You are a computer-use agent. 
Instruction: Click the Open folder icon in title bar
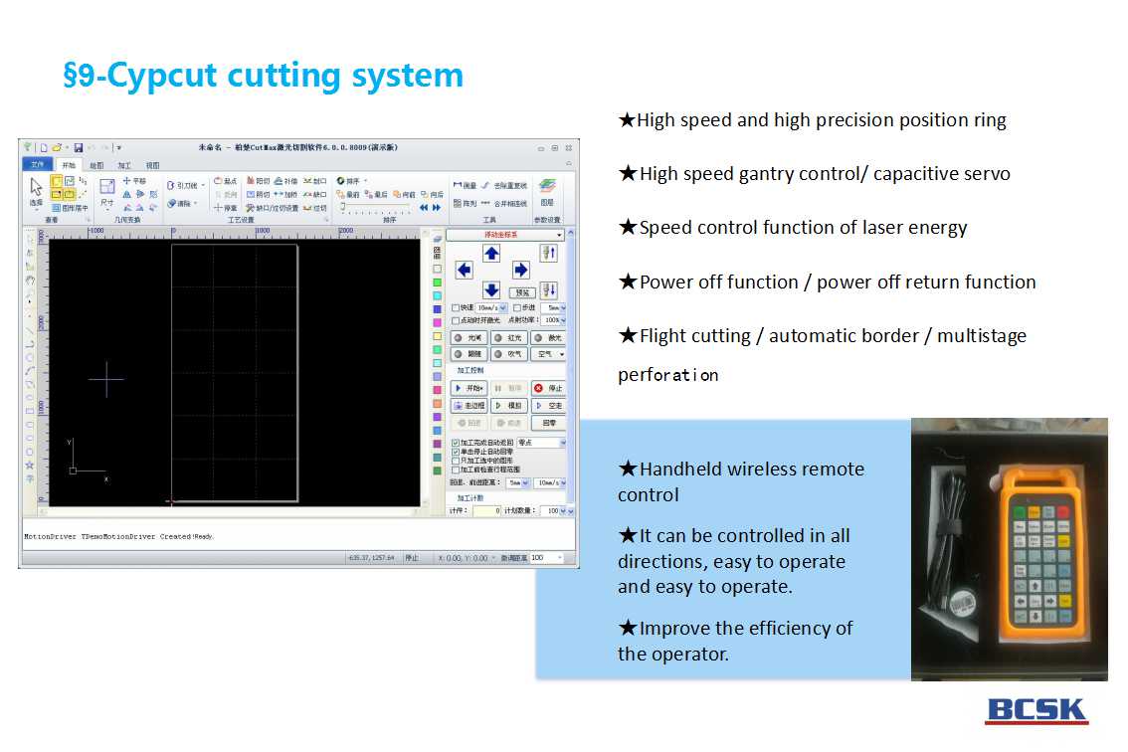tap(57, 147)
